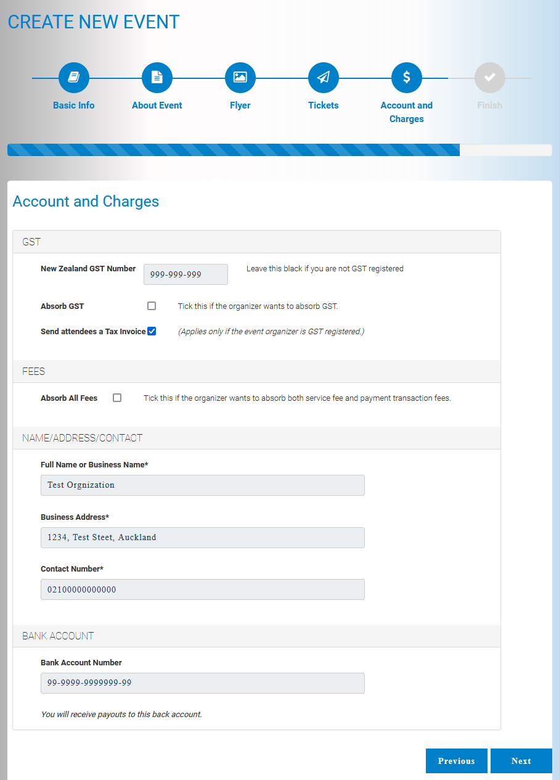
Task: Click the Next button
Action: coord(521,761)
